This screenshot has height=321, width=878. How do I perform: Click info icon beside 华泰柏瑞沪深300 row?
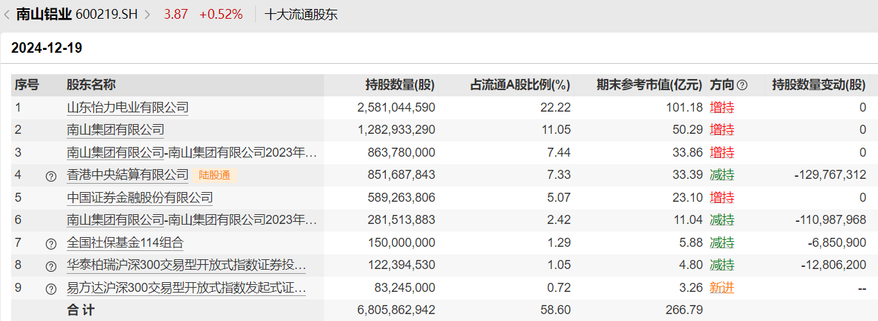tap(51, 266)
